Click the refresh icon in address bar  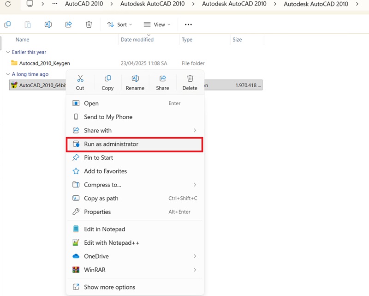[x=7, y=4]
